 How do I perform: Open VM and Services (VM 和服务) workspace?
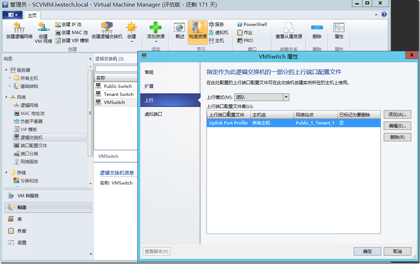[x=48, y=196]
